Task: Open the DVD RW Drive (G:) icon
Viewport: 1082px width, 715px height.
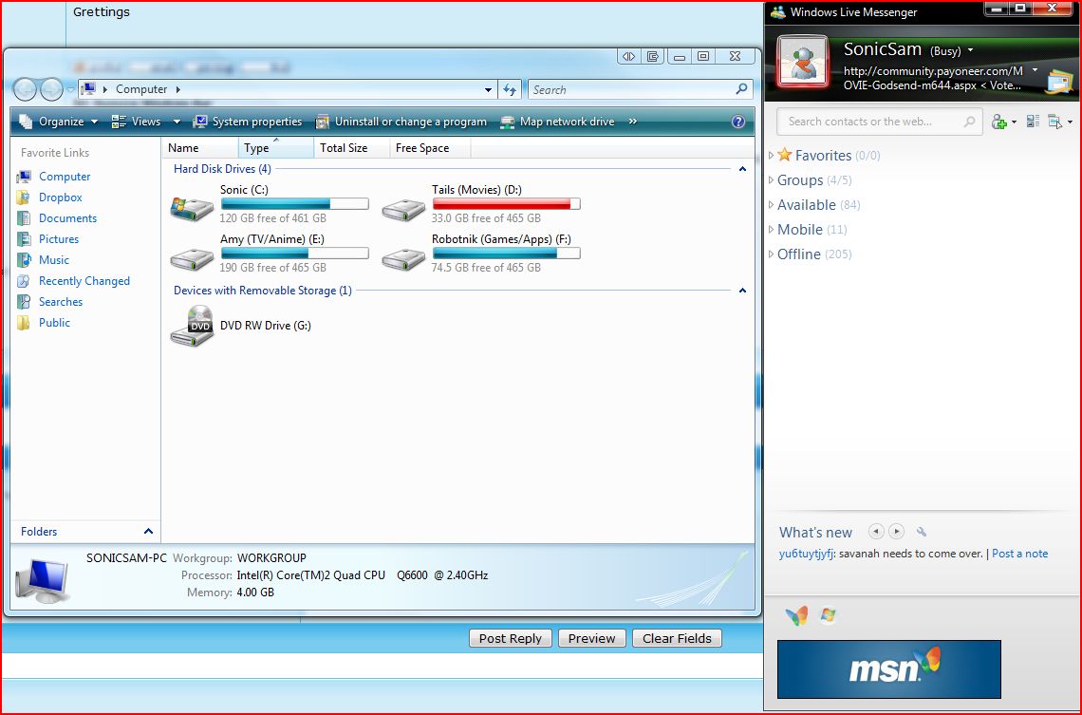Action: pos(192,326)
